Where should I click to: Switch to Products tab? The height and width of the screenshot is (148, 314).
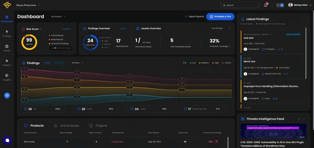(x=34, y=126)
